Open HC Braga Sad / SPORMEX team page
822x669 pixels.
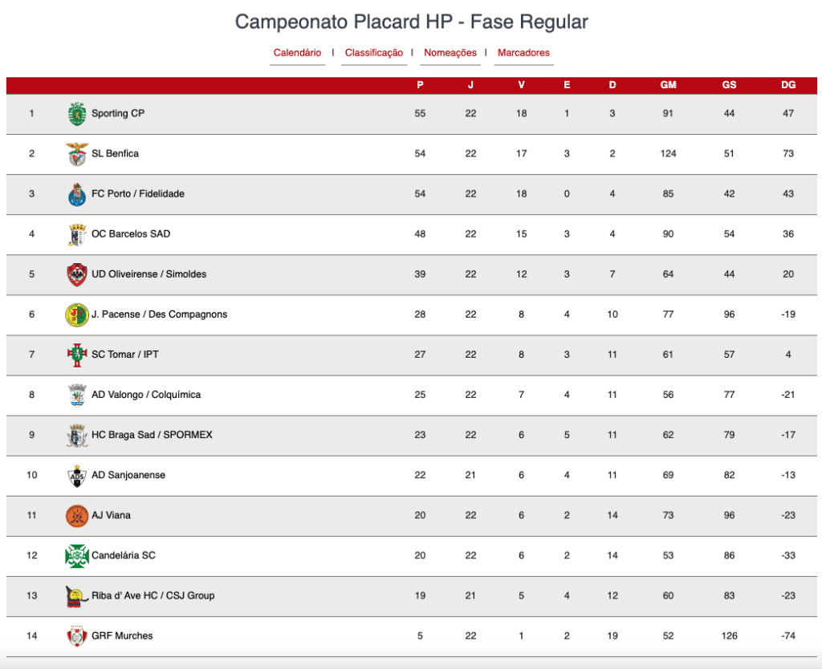click(152, 435)
